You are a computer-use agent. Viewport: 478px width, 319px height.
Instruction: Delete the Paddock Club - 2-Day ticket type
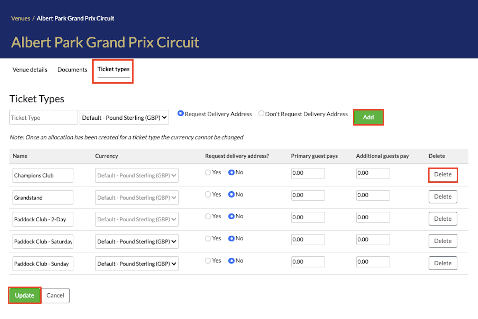(x=443, y=219)
